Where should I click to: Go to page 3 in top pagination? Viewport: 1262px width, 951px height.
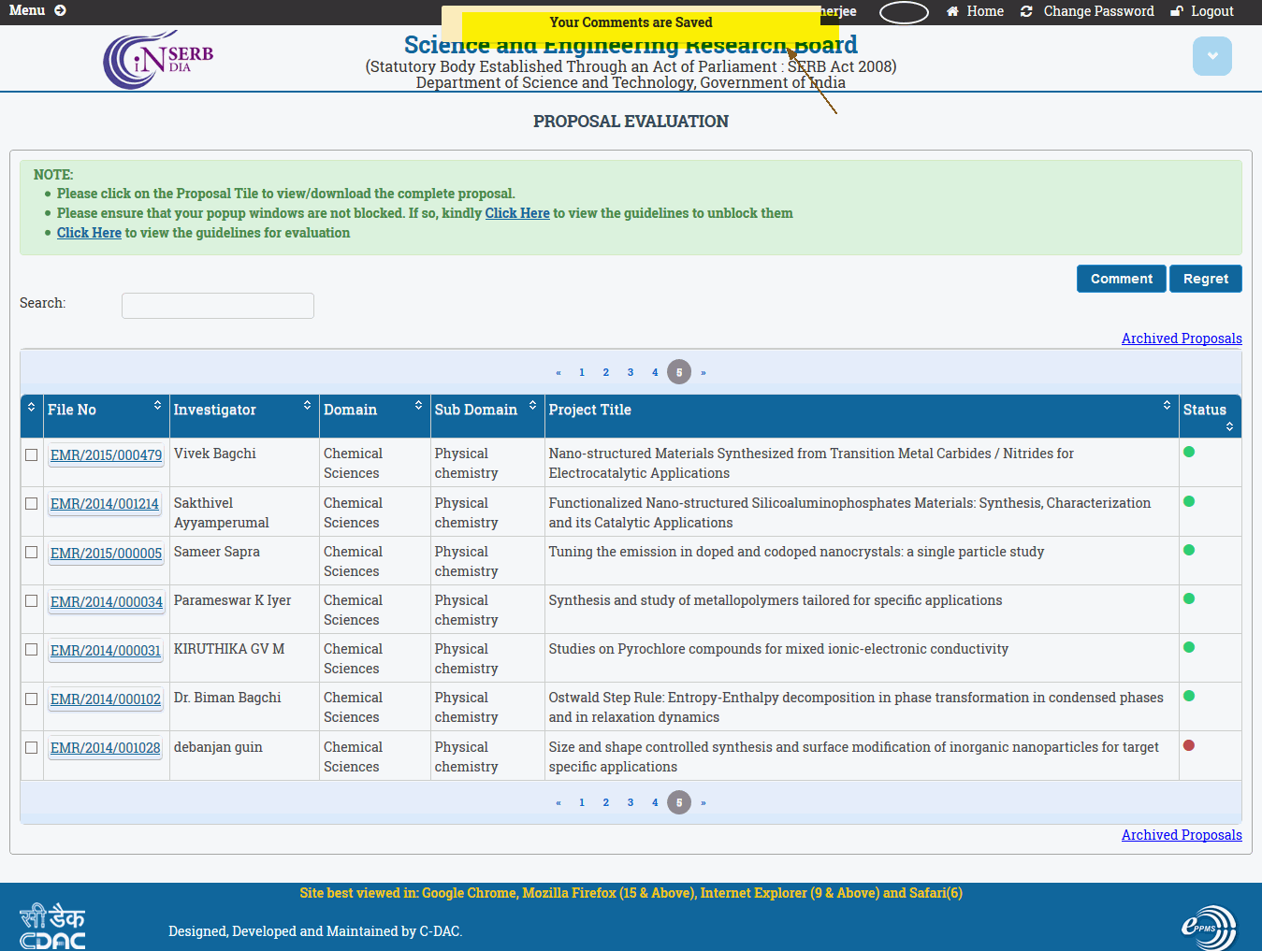(631, 372)
